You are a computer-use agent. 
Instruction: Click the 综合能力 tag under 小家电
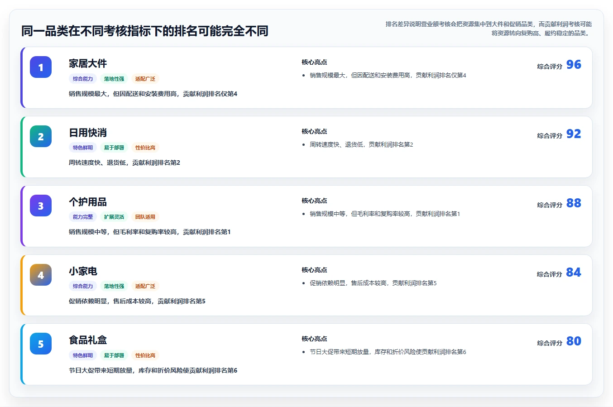(83, 286)
